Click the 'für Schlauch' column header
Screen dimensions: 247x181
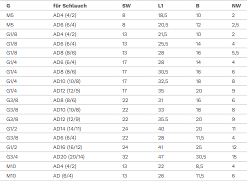point(70,6)
